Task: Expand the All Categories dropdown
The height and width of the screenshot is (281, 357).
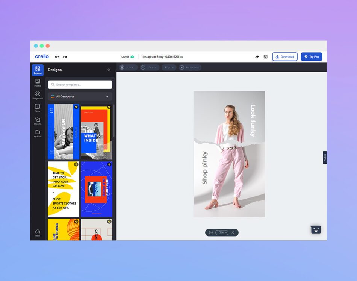Action: point(79,96)
